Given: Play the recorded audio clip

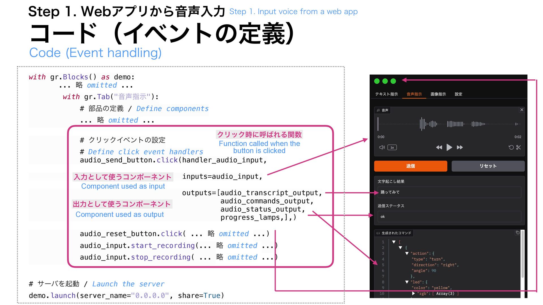Looking at the screenshot, I should coord(449,147).
